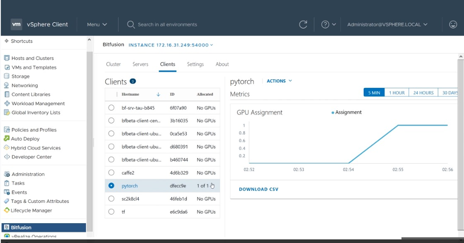Click the Storage icon in sidebar
The width and height of the screenshot is (464, 243).
click(7, 76)
